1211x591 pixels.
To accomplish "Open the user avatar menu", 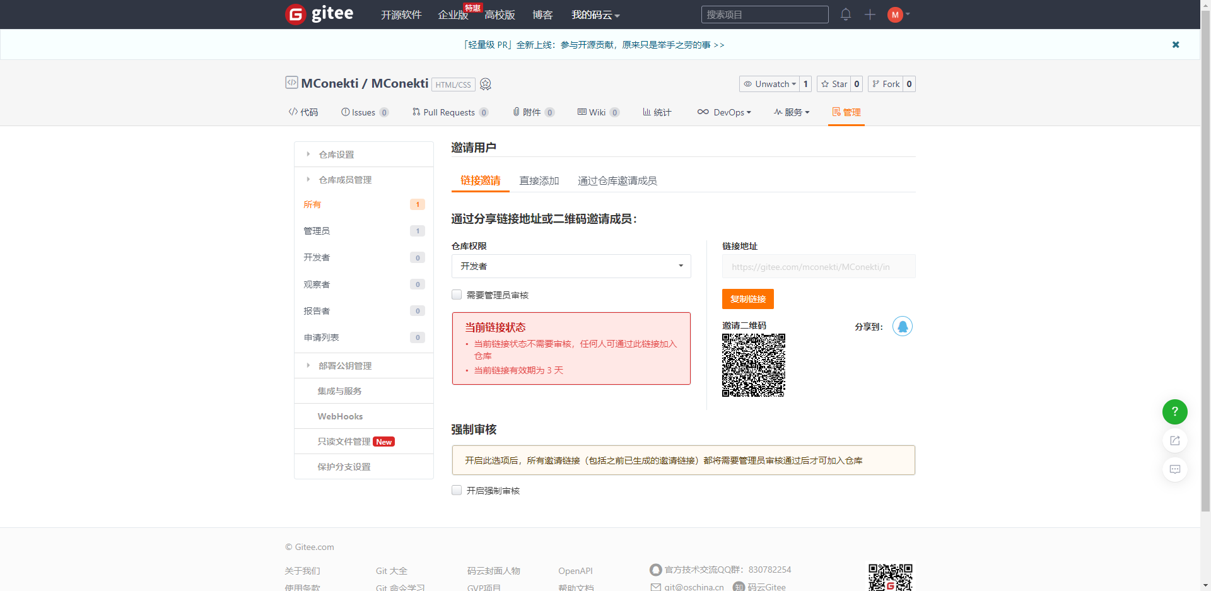I will [898, 15].
